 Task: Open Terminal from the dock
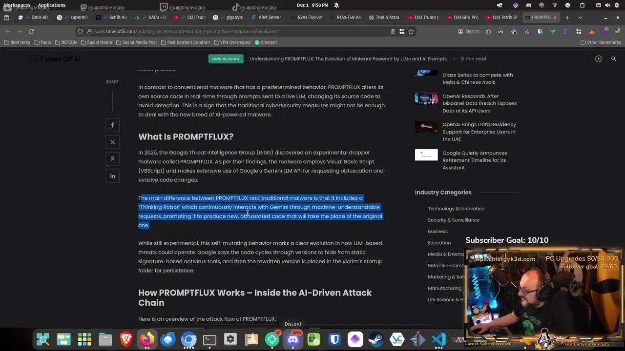click(x=209, y=339)
